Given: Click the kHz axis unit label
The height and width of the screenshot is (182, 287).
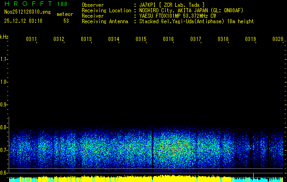Looking at the screenshot, I should click(x=4, y=36).
